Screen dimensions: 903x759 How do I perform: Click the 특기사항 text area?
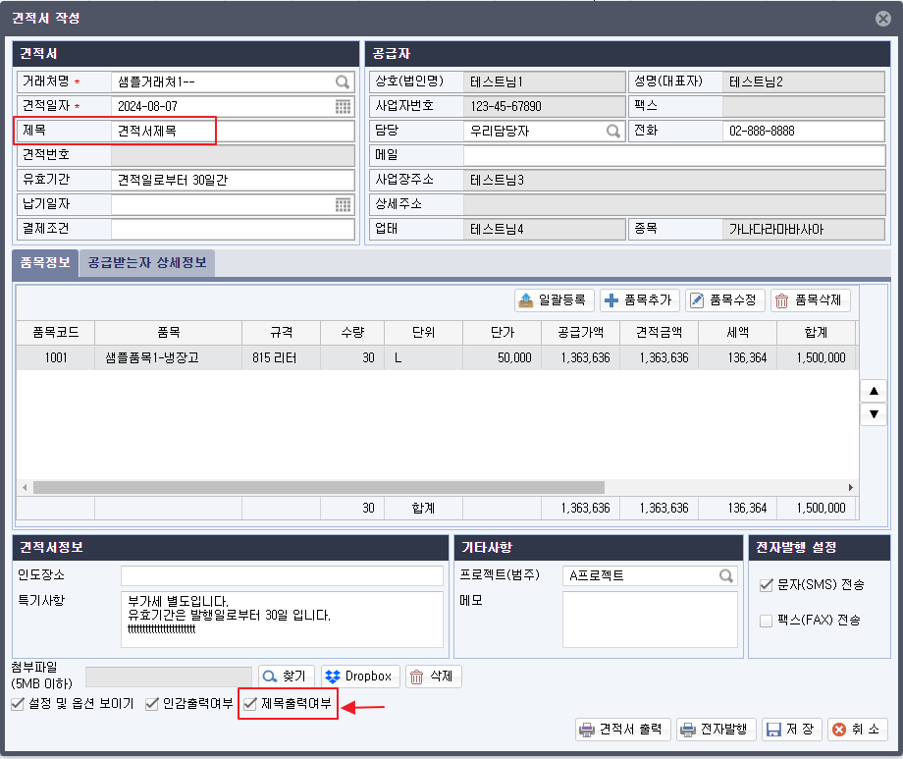pos(283,619)
